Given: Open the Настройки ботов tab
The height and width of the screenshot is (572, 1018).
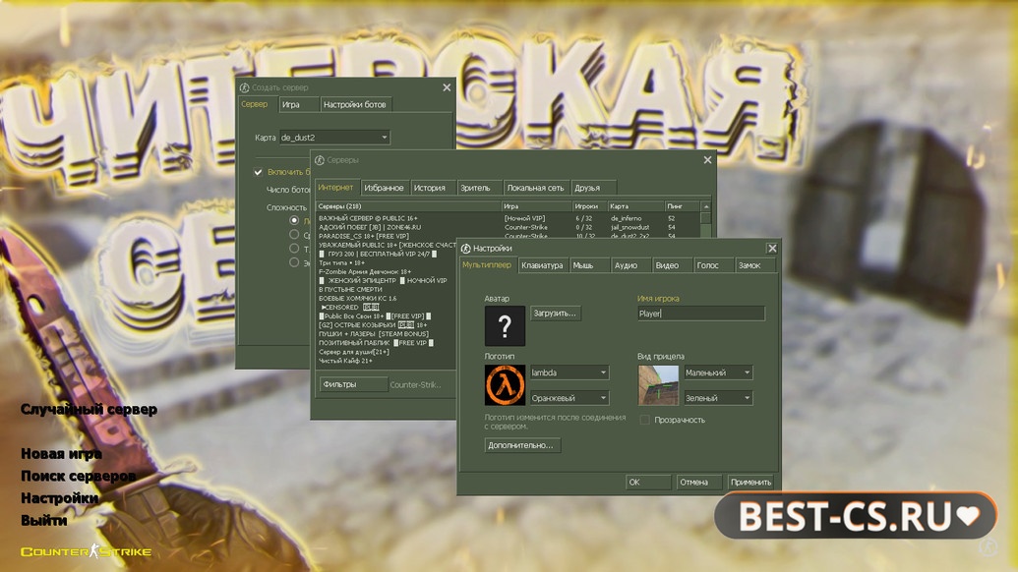Looking at the screenshot, I should pos(354,104).
